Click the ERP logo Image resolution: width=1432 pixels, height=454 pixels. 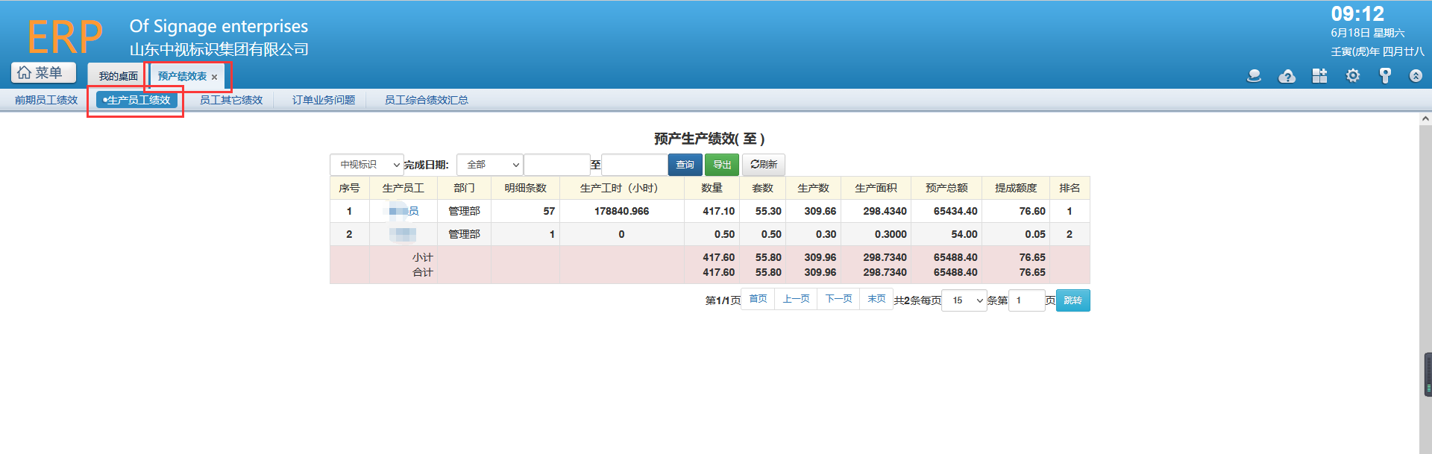click(x=65, y=37)
